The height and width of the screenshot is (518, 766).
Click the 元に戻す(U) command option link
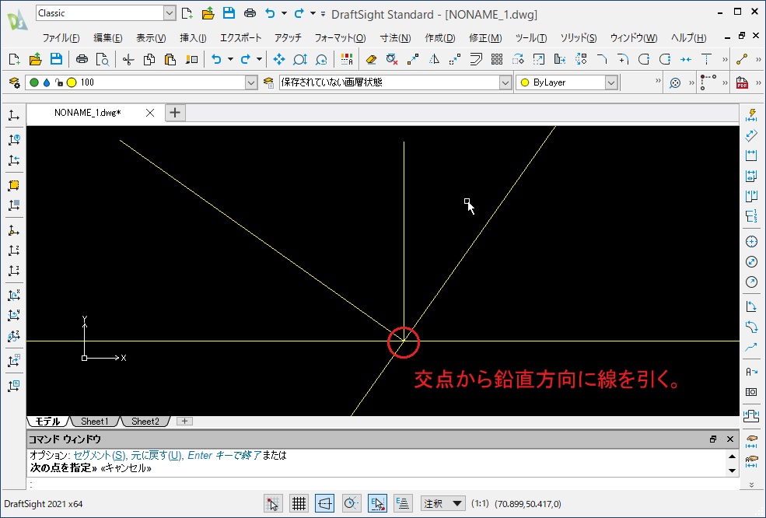click(x=156, y=456)
